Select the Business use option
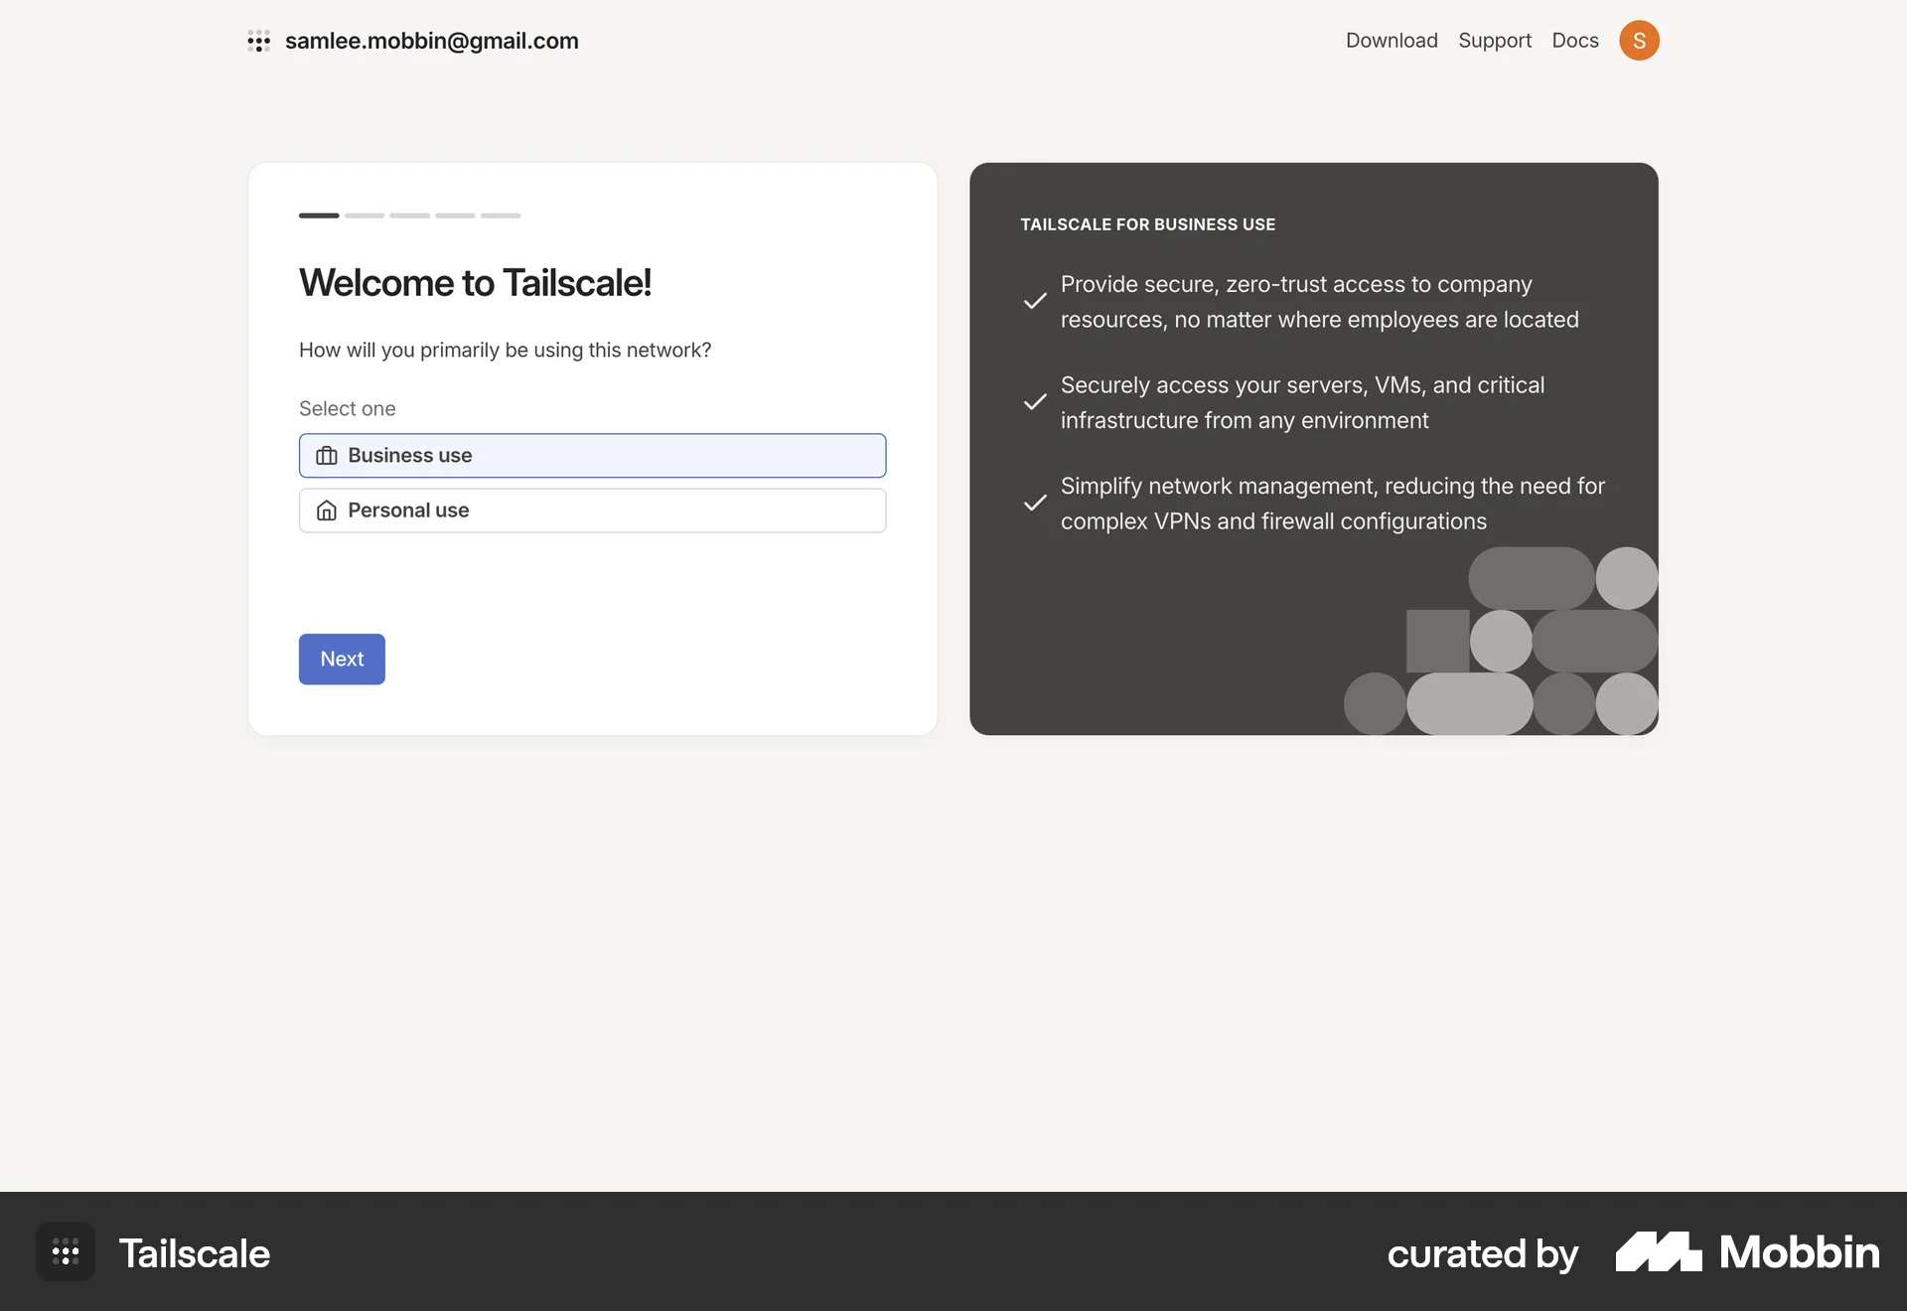Image resolution: width=1907 pixels, height=1311 pixels. coord(592,455)
